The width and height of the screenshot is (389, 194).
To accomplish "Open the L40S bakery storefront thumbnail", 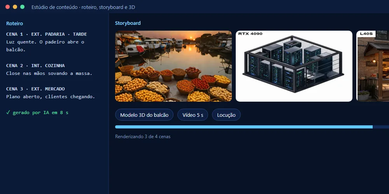I will pyautogui.click(x=373, y=66).
